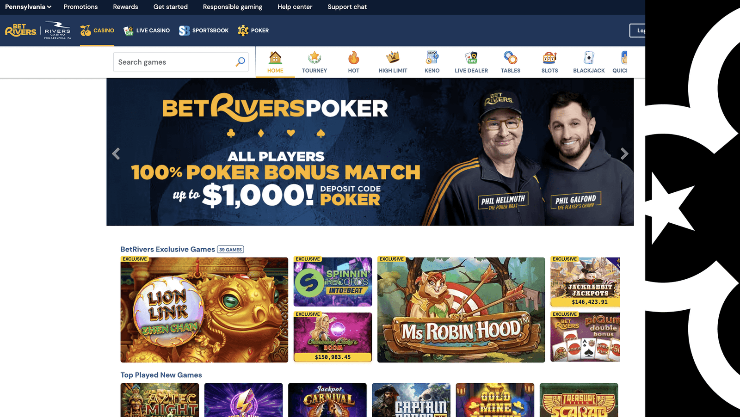Screen dimensions: 740x417
Task: Select the Keno category icon
Action: (x=432, y=58)
